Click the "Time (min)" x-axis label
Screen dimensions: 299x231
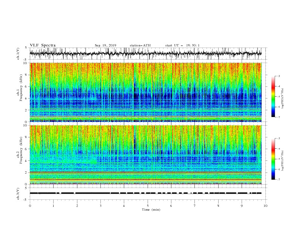click(x=151, y=209)
